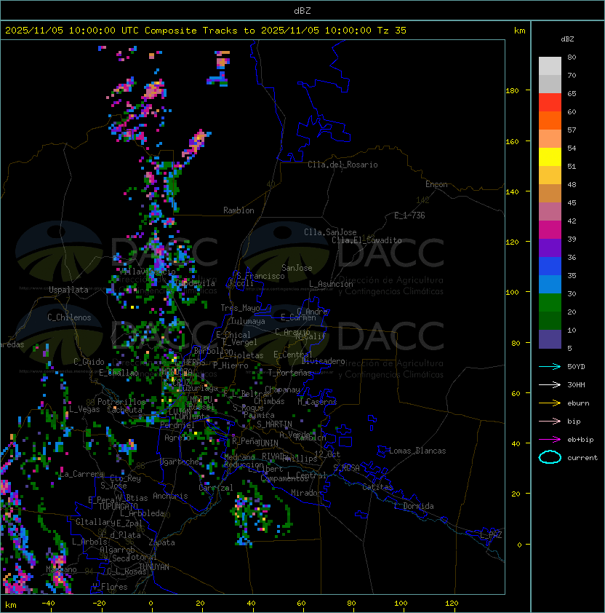Click the 'Tulumaya' map label

[x=248, y=321]
